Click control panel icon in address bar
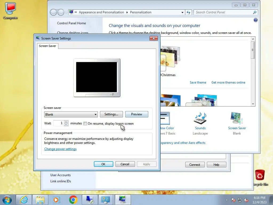 (71, 12)
